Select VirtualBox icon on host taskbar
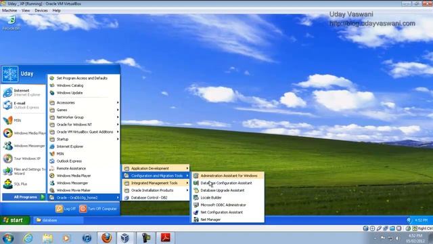The height and width of the screenshot is (244, 433). [125, 238]
